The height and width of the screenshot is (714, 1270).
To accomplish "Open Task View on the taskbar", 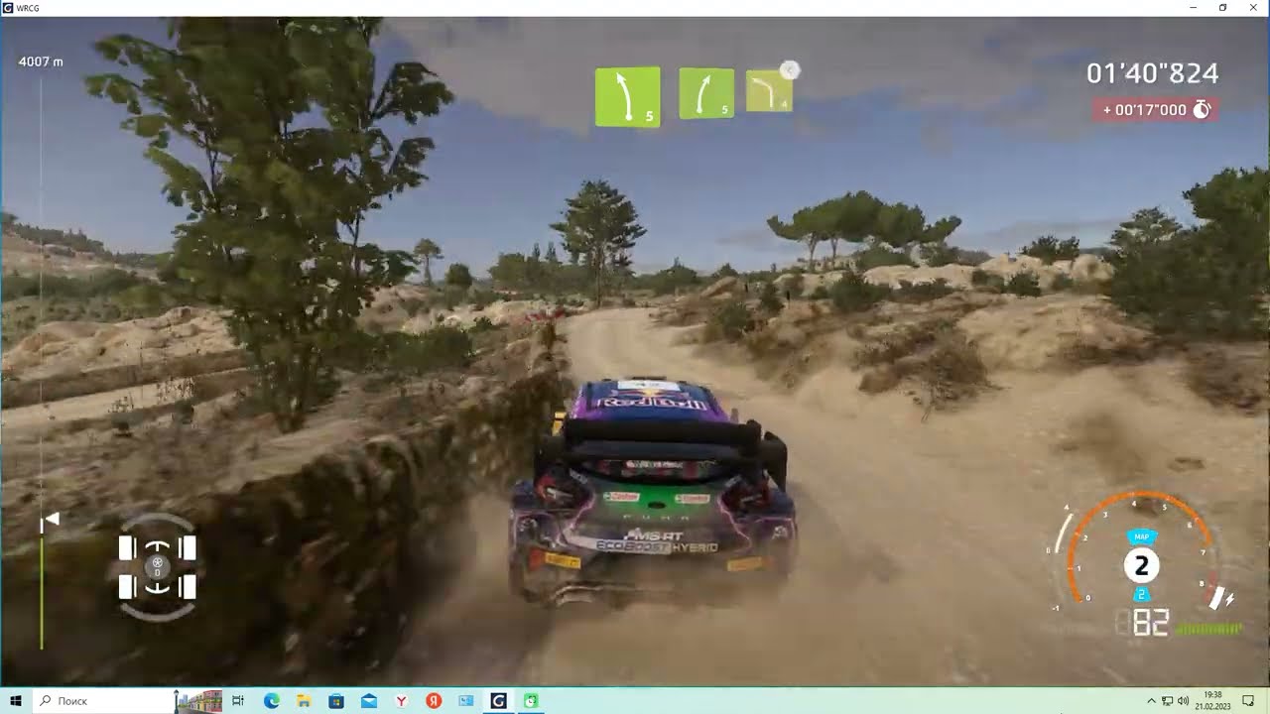I will click(x=238, y=700).
